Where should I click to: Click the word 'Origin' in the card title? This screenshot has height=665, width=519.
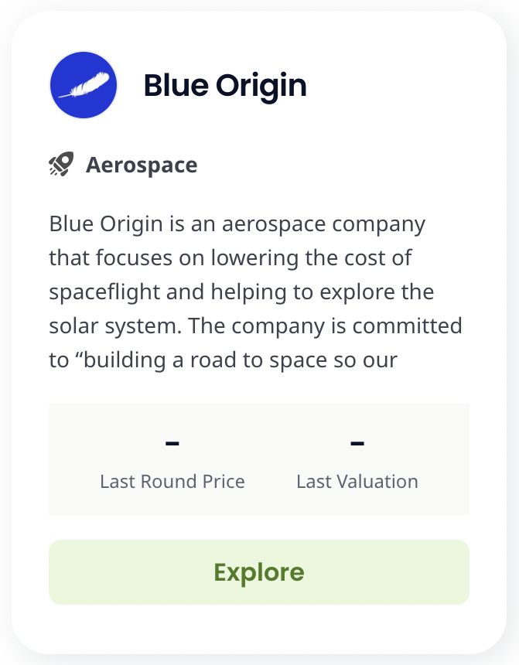[x=261, y=87]
